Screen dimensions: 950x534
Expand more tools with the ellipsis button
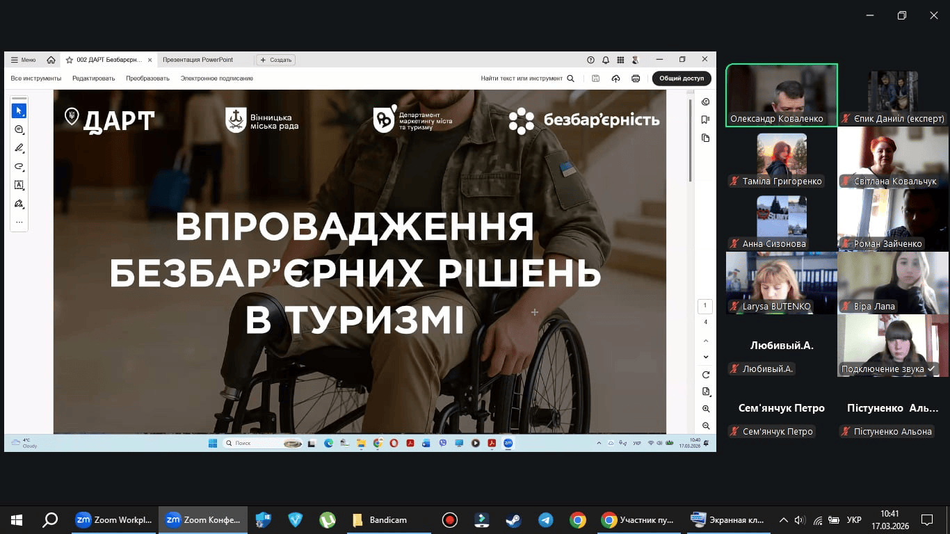(x=19, y=222)
